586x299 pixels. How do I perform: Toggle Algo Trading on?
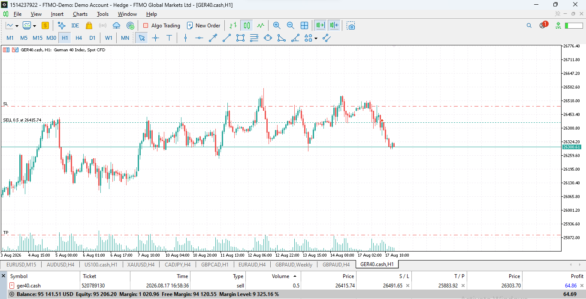coord(161,26)
